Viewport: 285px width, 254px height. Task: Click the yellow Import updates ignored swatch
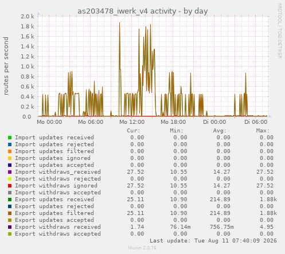click(10, 158)
